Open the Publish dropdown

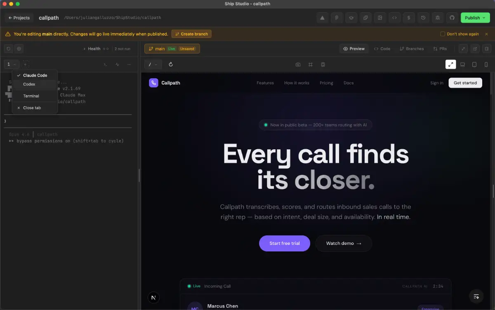(475, 18)
